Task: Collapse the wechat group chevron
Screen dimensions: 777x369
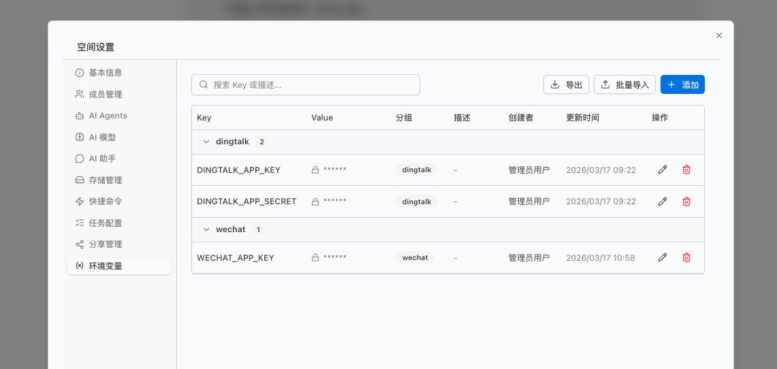Action: coord(206,229)
